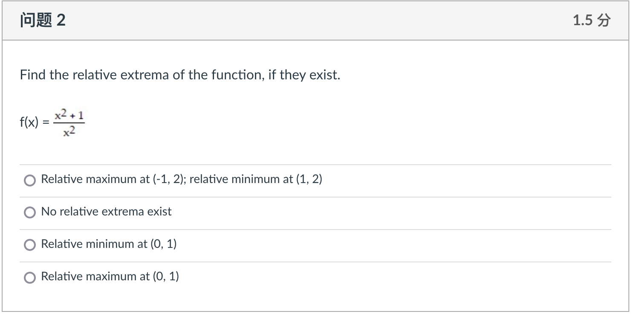The image size is (631, 314).
Task: Click the first answer option's text label
Action: click(181, 179)
